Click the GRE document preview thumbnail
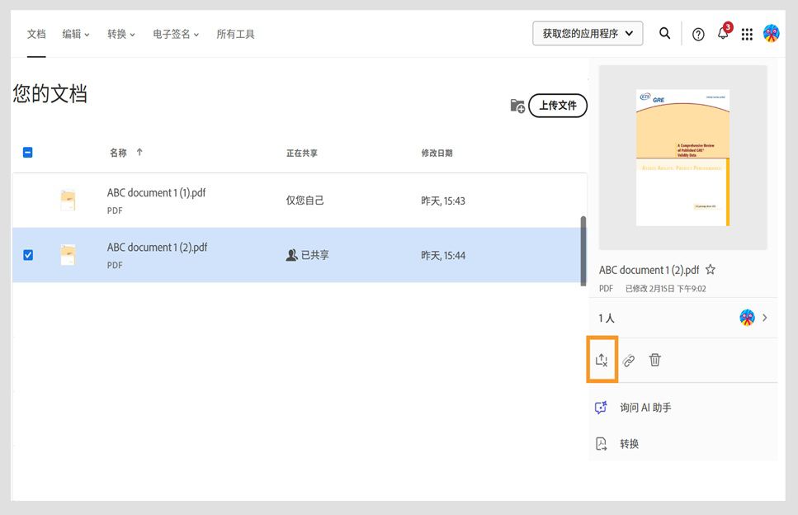 tap(683, 157)
